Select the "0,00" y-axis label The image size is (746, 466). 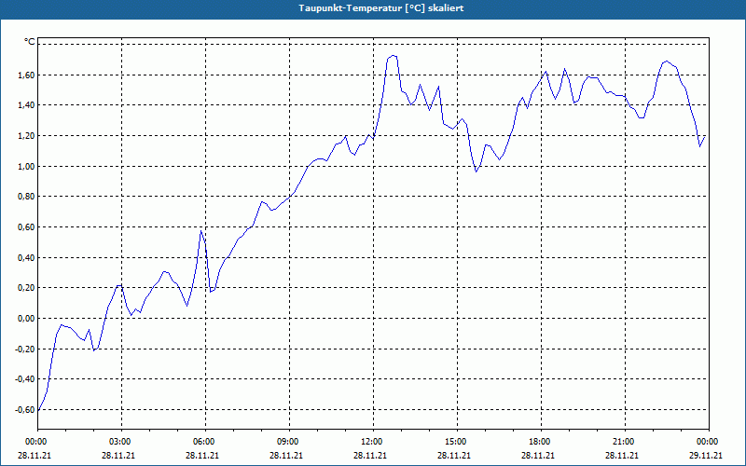coord(26,318)
